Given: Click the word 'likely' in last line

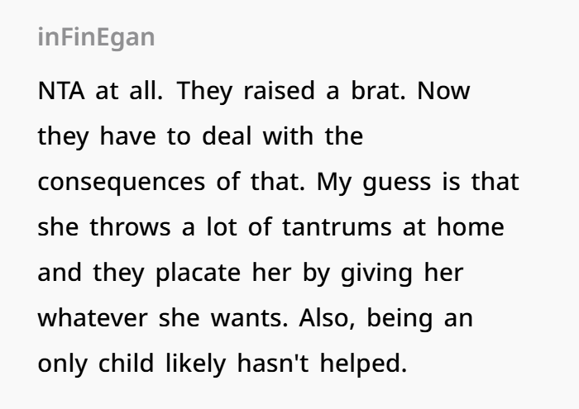Looking at the screenshot, I should [x=195, y=364].
